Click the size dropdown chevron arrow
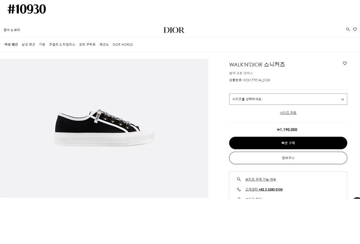Screen dimensions: 360x244 tap(342, 100)
